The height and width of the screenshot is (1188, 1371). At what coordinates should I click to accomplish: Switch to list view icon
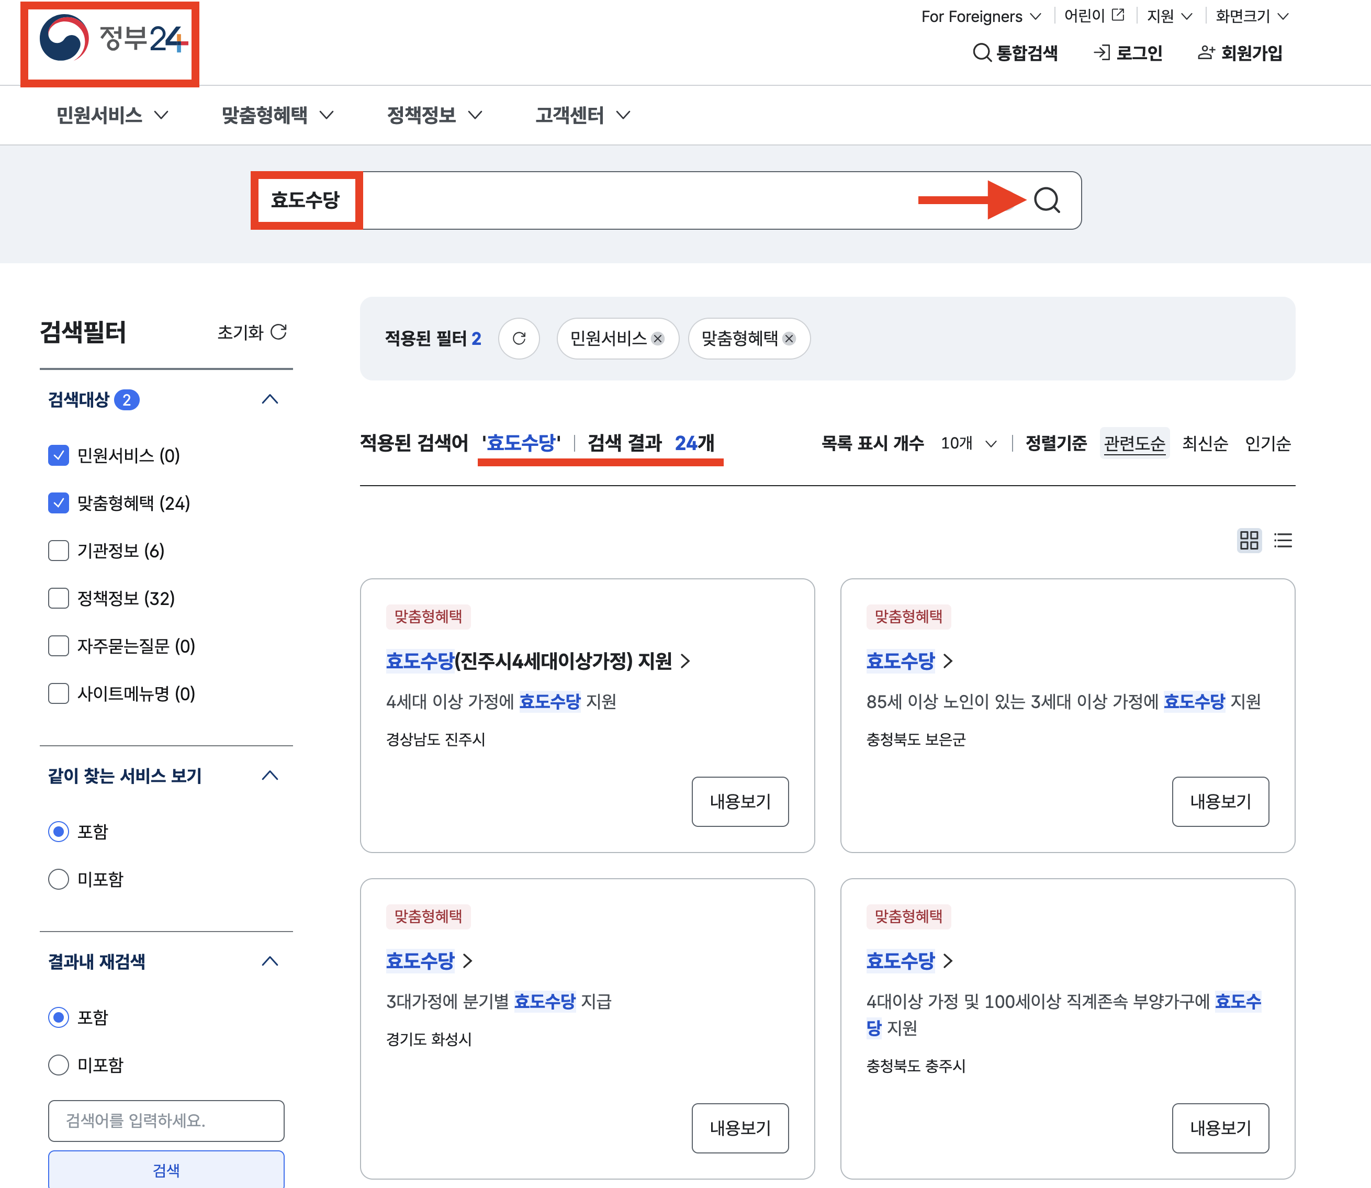click(x=1283, y=540)
